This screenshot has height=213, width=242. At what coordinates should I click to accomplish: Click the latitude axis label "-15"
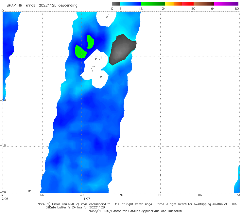click(x=3, y=146)
